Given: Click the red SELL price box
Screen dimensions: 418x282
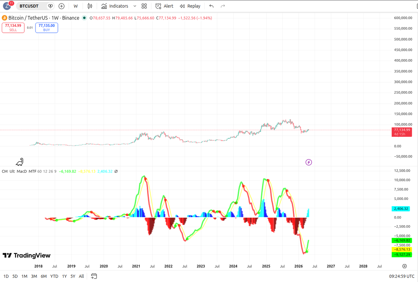Looking at the screenshot, I should tap(13, 28).
